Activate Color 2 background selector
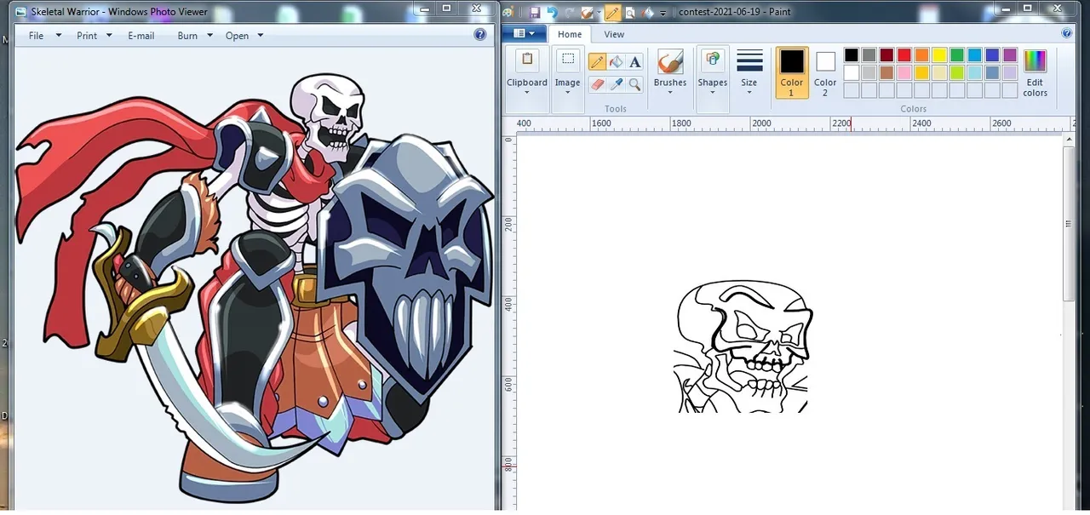The height and width of the screenshot is (515, 1090). tap(825, 72)
